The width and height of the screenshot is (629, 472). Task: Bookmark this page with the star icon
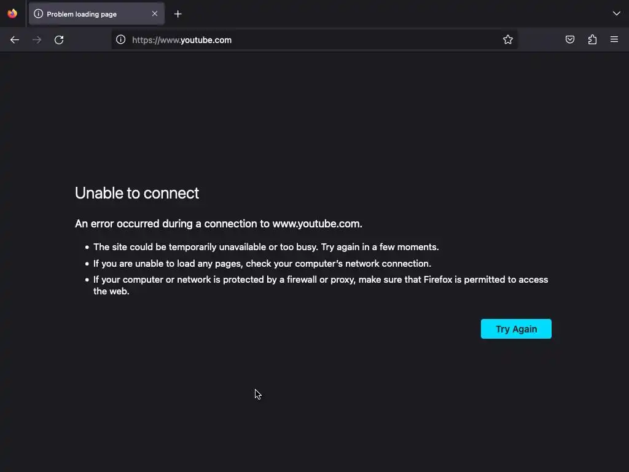[x=508, y=39]
